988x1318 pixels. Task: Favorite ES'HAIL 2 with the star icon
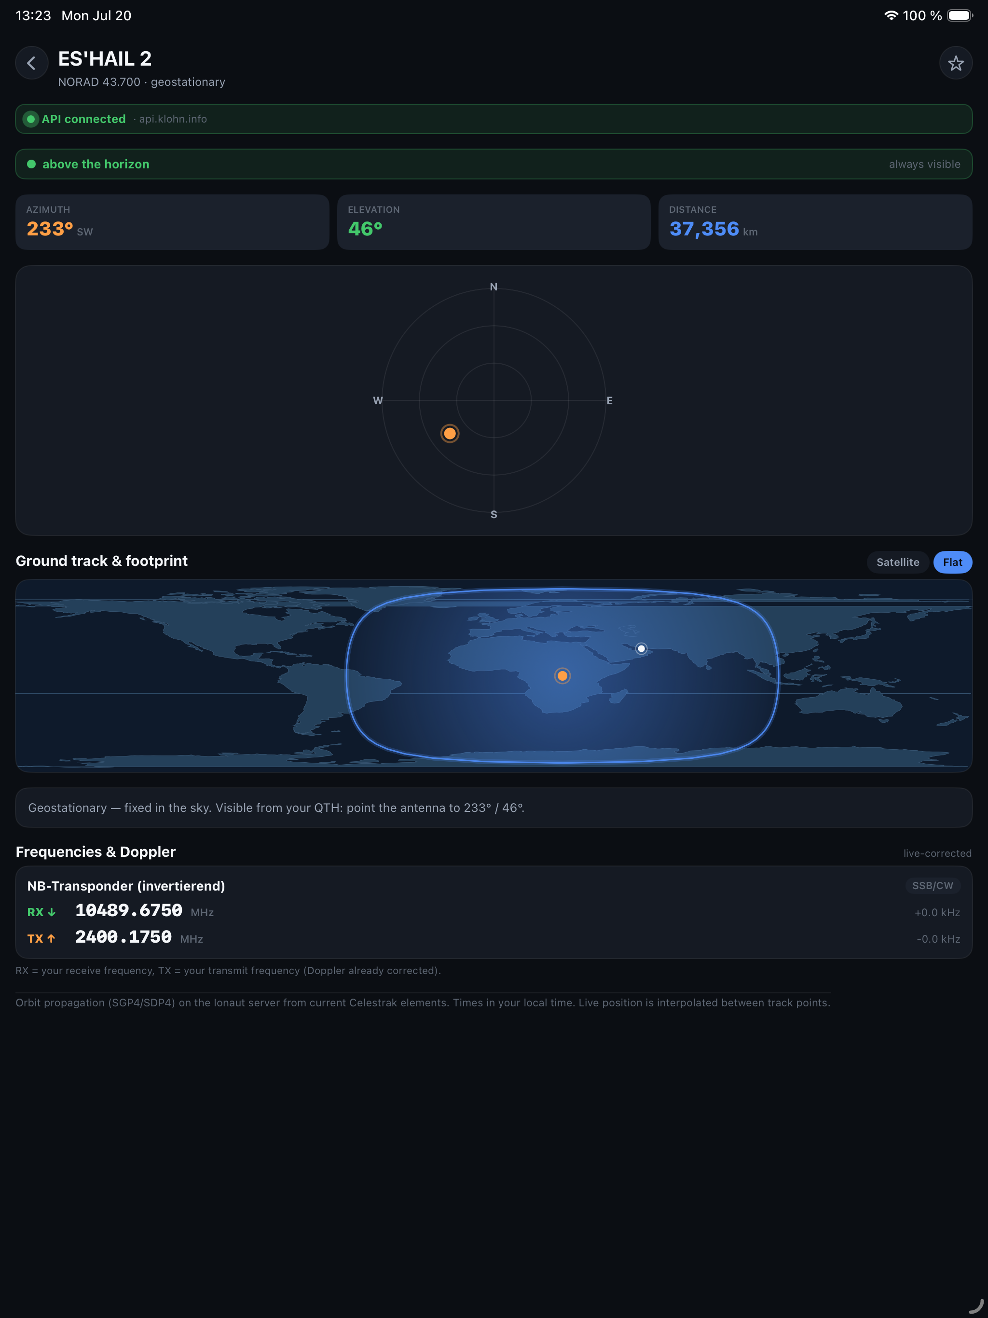956,63
